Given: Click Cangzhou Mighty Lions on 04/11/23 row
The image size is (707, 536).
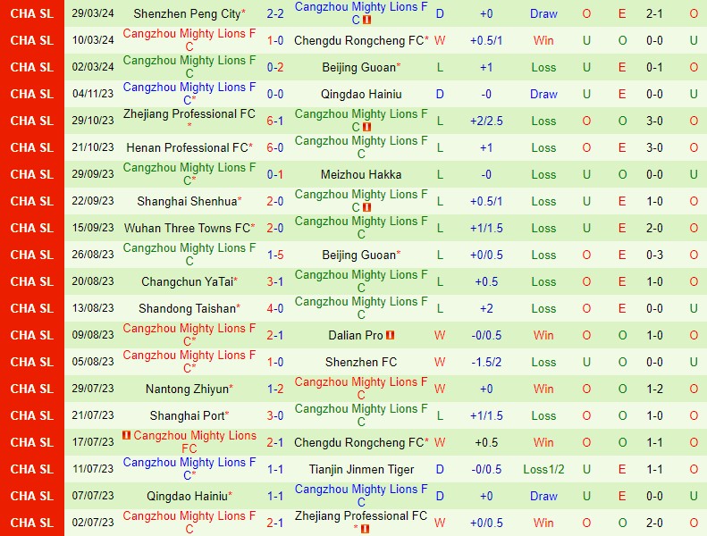Looking at the screenshot, I should coord(189,93).
